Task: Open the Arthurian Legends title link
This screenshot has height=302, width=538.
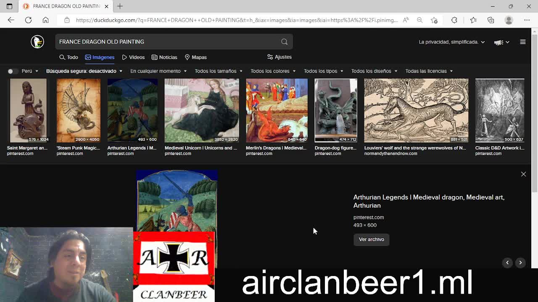Action: (429, 201)
